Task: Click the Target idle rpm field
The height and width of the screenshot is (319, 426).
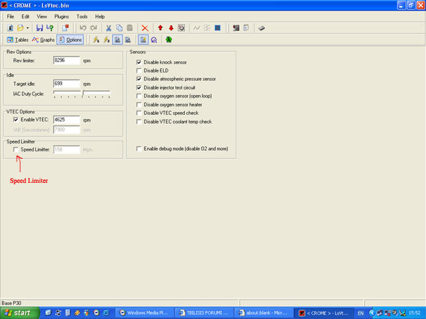Action: [67, 84]
